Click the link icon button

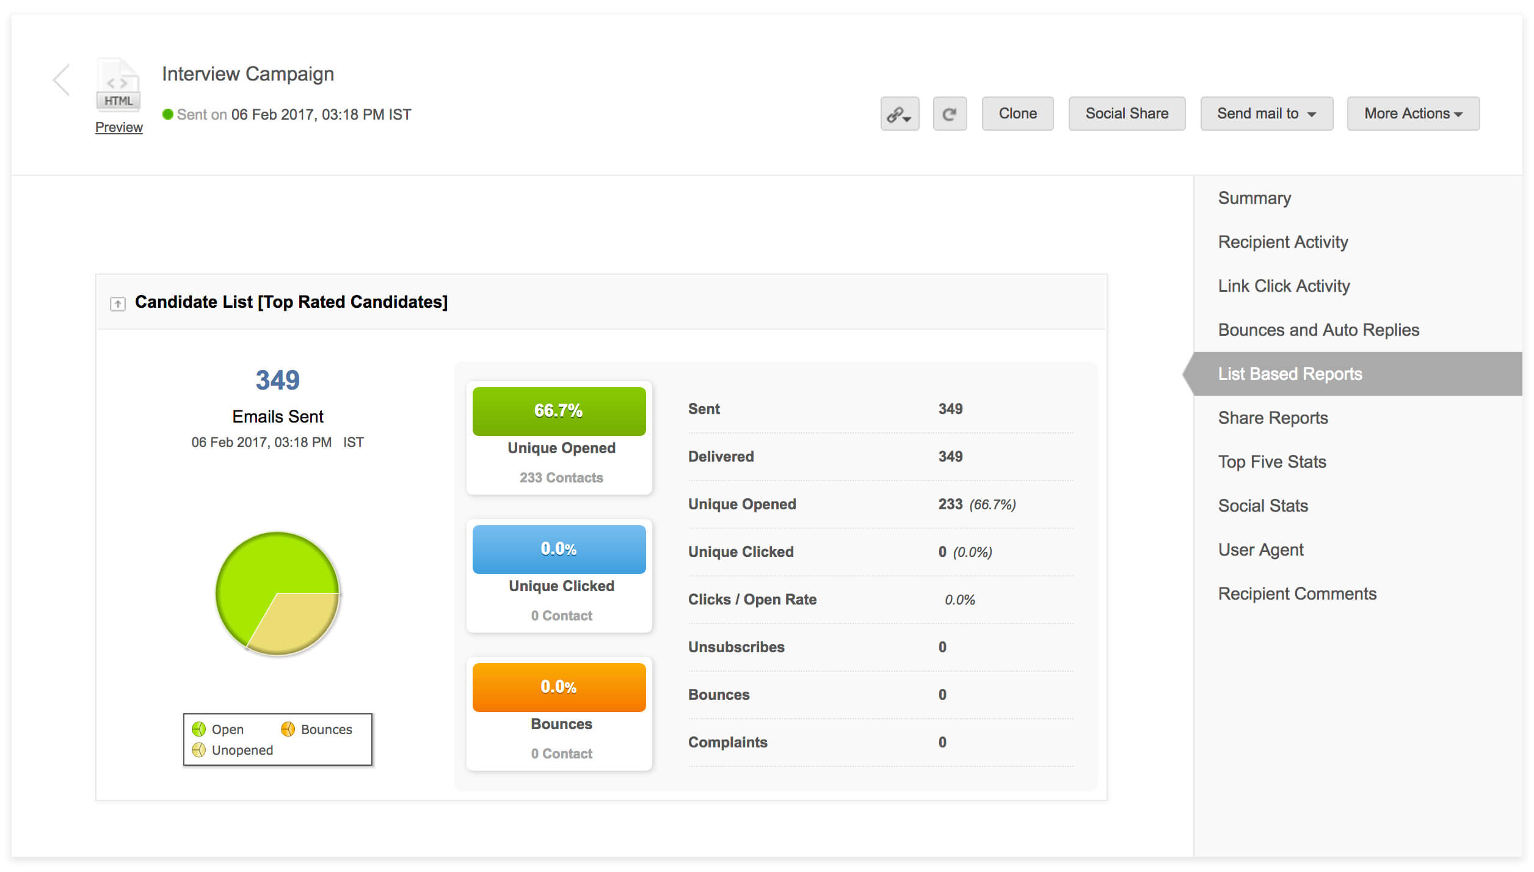pyautogui.click(x=899, y=114)
